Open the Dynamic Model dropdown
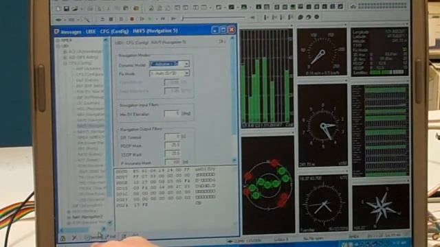This screenshot has height=247, width=440. point(186,64)
